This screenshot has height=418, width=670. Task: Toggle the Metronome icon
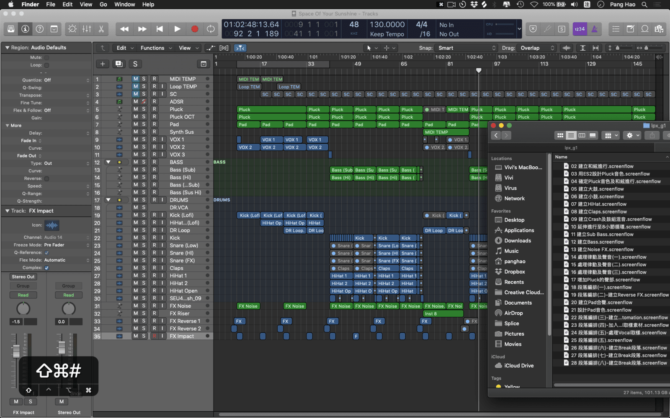(x=594, y=29)
